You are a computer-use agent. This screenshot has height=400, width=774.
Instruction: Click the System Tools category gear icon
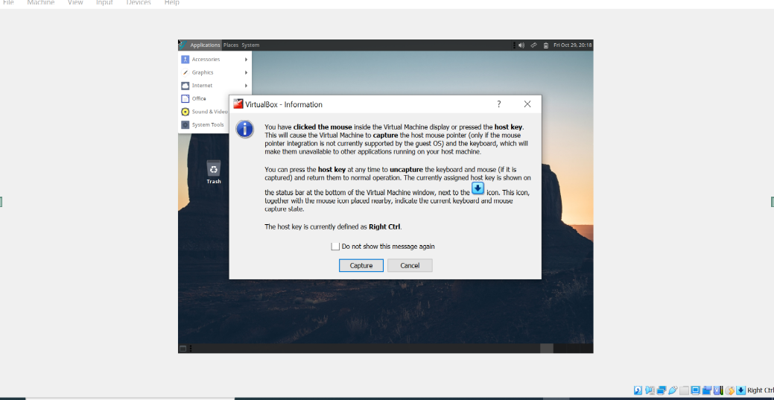click(x=185, y=125)
